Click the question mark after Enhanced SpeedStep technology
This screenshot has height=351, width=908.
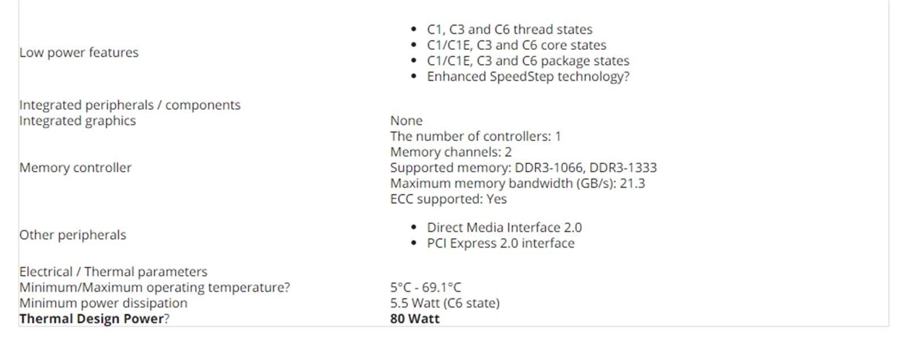pos(626,77)
